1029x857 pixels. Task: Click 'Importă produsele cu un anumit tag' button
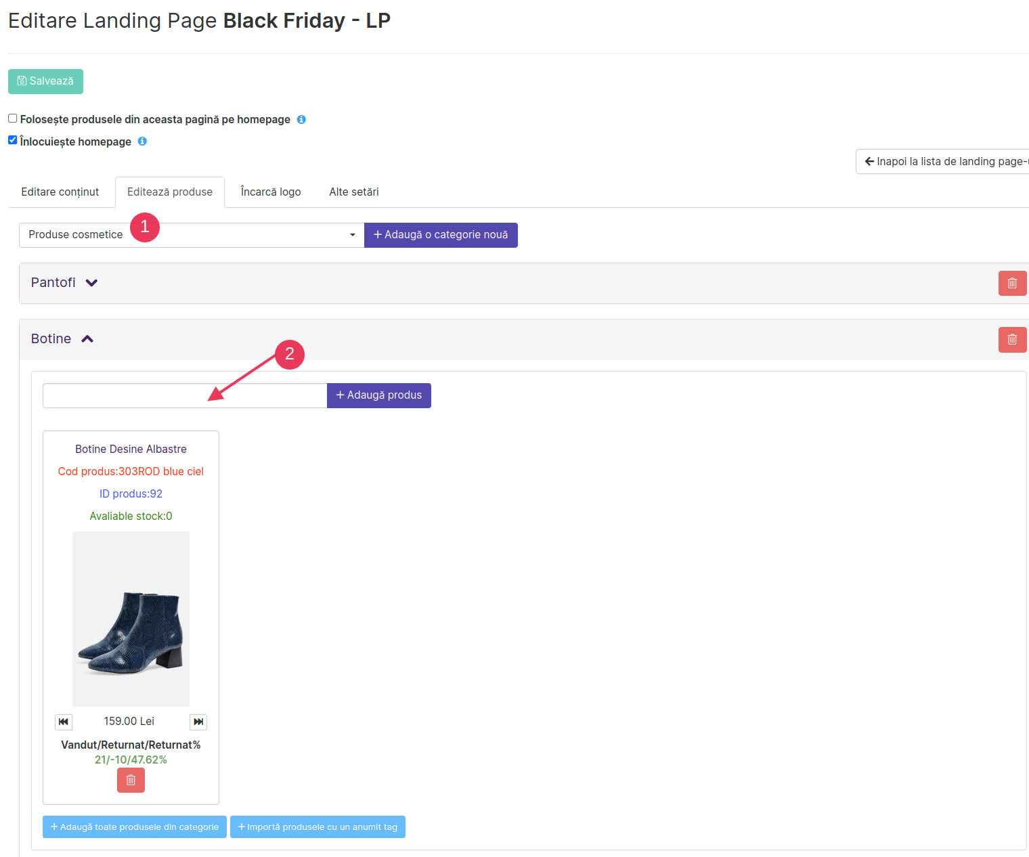pos(318,827)
